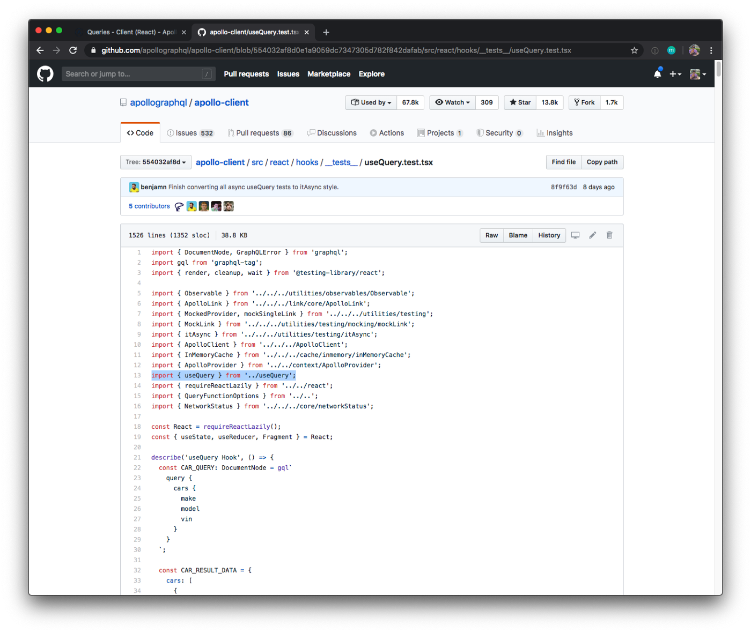Open the user avatar menu in GitHub header
This screenshot has width=751, height=633.
[x=697, y=74]
